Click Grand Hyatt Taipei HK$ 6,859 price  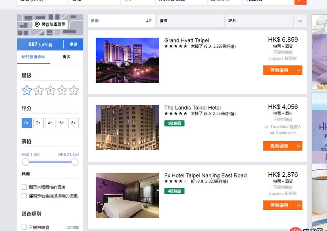(283, 40)
